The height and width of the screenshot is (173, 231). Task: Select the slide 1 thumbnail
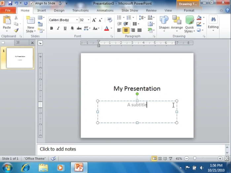pyautogui.click(x=20, y=58)
